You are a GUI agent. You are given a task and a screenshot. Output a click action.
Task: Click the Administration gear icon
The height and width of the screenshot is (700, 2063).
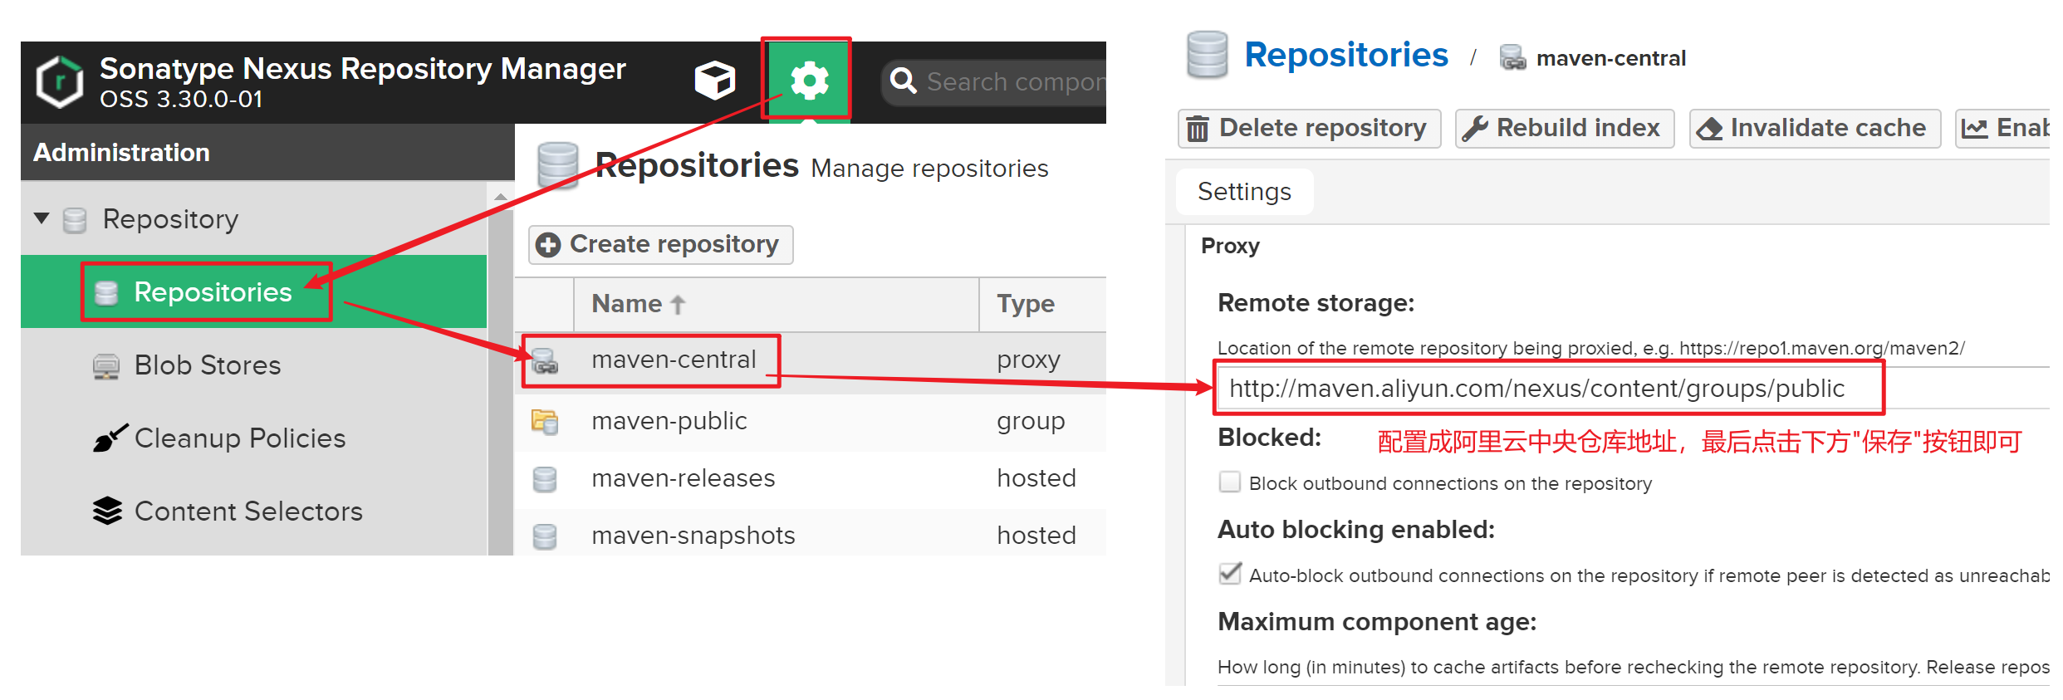coord(809,81)
